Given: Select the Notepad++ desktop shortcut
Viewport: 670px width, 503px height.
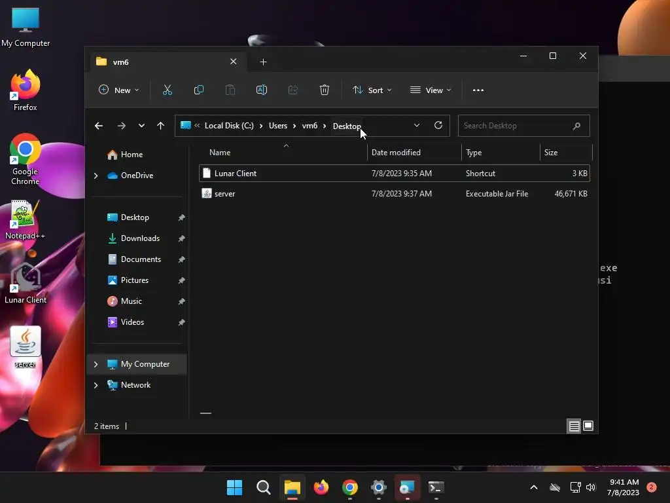Looking at the screenshot, I should click(26, 220).
